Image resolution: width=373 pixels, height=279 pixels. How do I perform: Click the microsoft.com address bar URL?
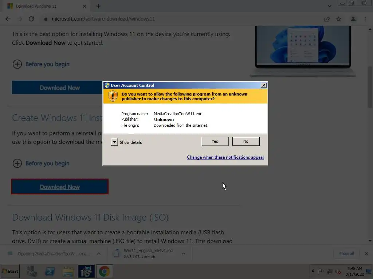coord(103,19)
